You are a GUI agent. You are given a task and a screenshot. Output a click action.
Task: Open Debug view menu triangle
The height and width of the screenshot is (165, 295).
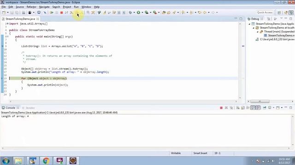tap(282, 18)
